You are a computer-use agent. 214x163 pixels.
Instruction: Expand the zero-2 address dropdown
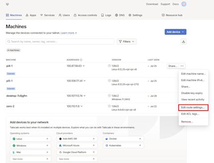click(82, 106)
